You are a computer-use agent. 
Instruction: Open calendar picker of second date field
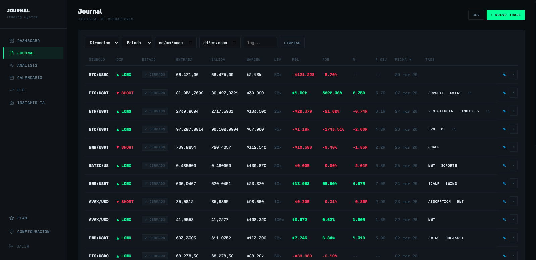pos(234,43)
